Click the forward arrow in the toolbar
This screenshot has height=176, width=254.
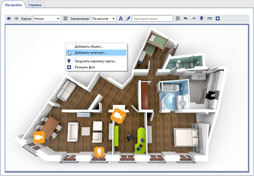click(x=16, y=18)
